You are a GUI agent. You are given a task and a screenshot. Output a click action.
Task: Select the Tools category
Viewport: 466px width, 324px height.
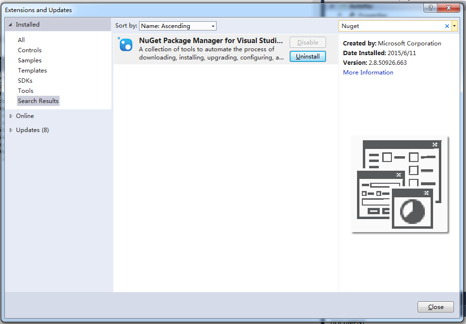pyautogui.click(x=26, y=90)
